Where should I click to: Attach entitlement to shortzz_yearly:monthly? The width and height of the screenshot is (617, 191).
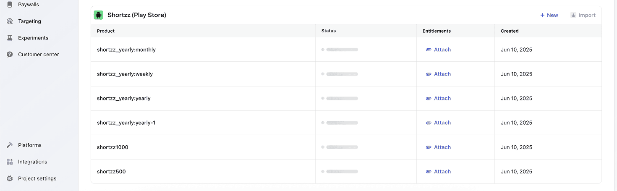438,50
